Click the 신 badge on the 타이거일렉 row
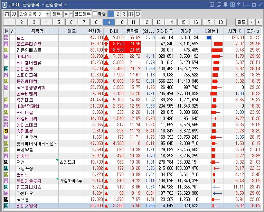264x212 pixels. point(6,205)
